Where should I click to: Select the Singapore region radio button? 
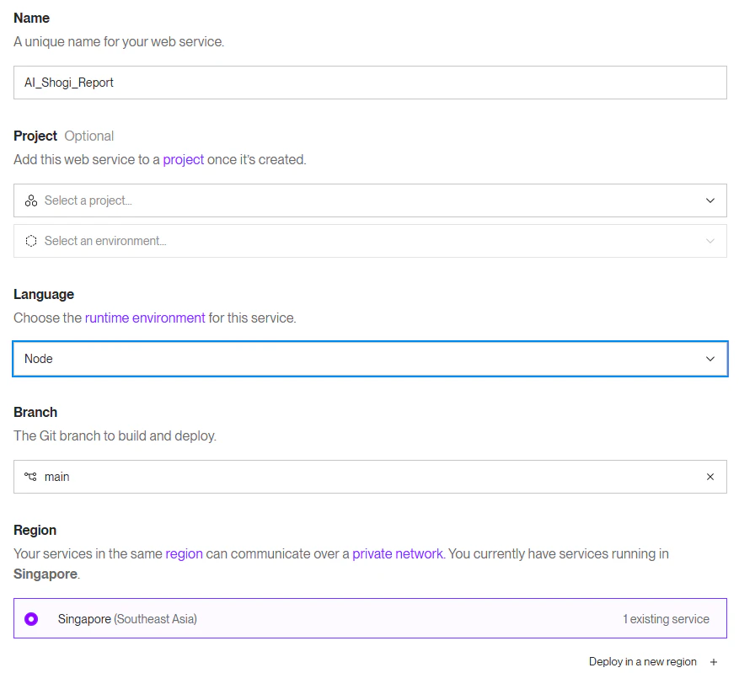tap(31, 619)
